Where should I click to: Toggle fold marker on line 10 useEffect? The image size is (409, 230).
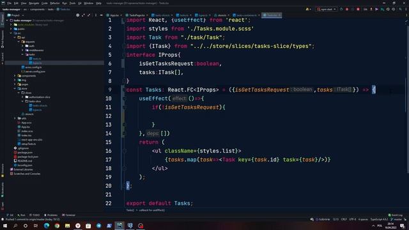[x=124, y=98]
